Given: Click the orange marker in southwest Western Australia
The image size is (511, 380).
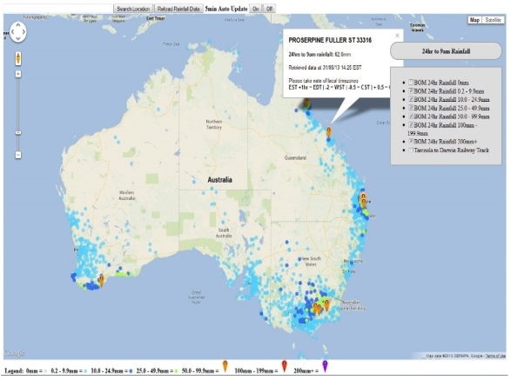Looking at the screenshot, I should point(101,281).
